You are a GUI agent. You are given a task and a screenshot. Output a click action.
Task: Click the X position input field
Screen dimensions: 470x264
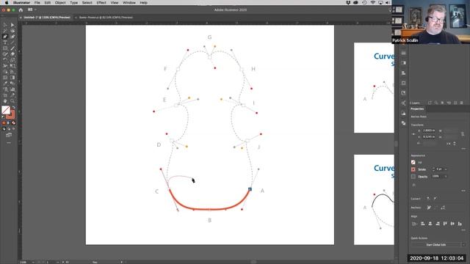tap(429, 131)
